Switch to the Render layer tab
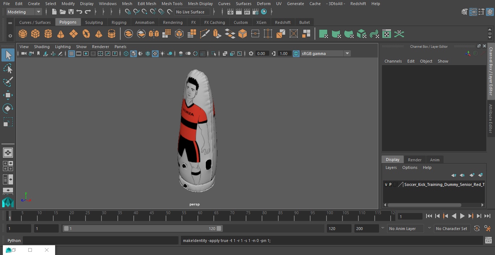 [x=415, y=160]
